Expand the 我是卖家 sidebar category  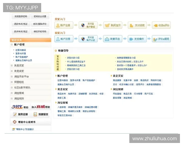(x=12, y=71)
